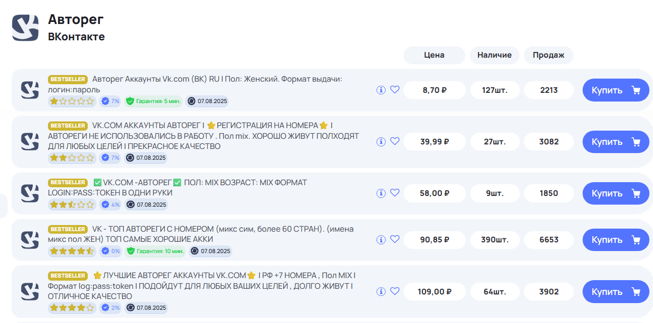Add the 39,99 ₽ listing to favorites
The width and height of the screenshot is (653, 323).
pyautogui.click(x=394, y=142)
